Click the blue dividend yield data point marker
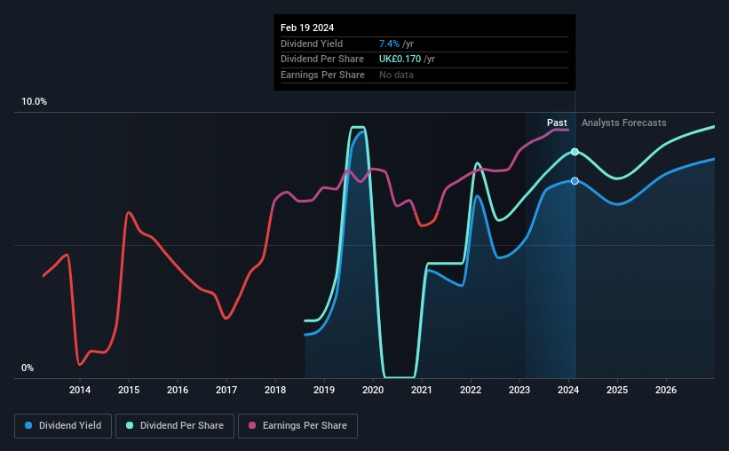729x451 pixels. click(574, 181)
